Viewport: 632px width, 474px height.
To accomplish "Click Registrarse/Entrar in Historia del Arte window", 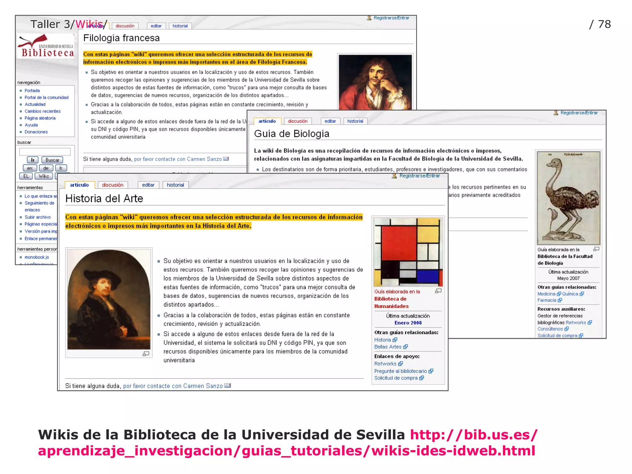I will click(x=420, y=176).
